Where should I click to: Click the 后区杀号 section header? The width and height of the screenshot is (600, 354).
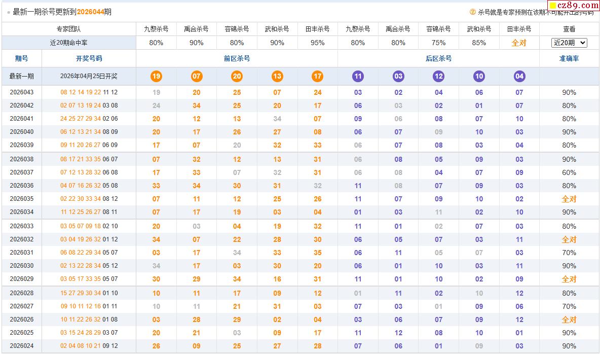[438, 58]
